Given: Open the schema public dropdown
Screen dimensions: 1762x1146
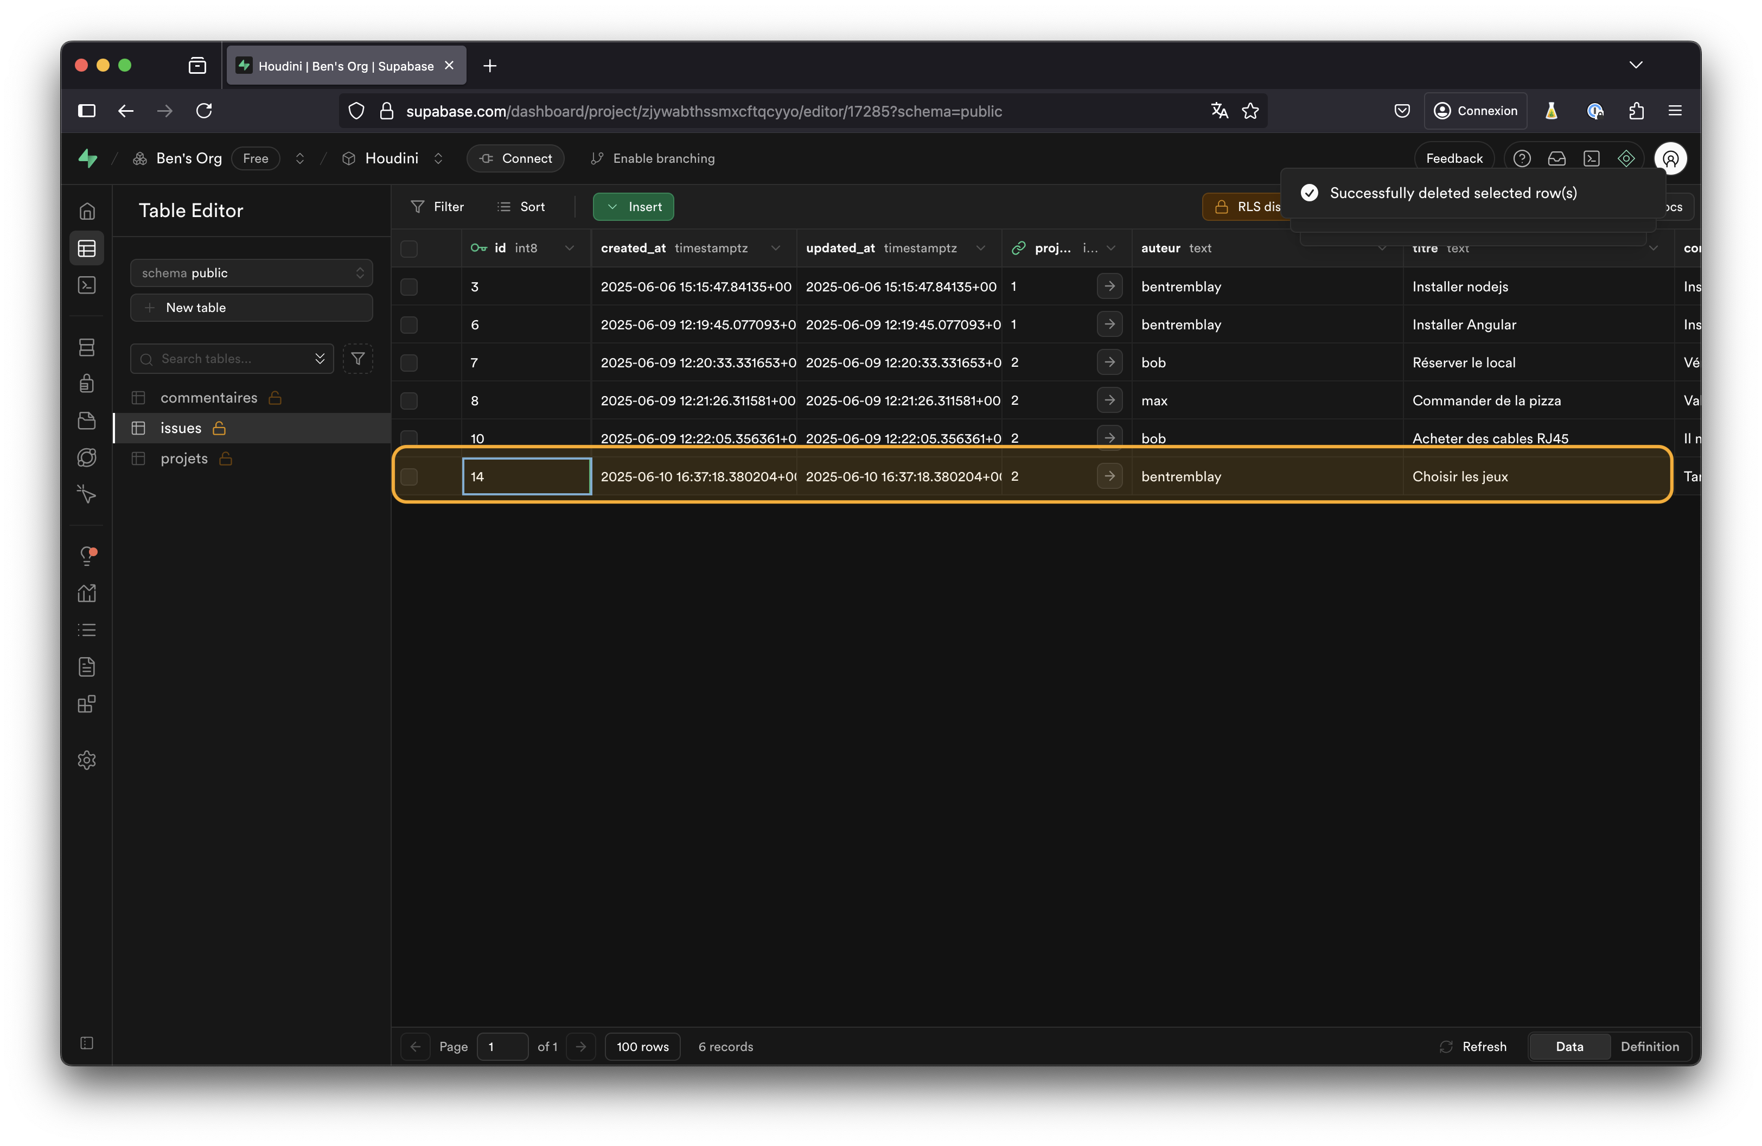Looking at the screenshot, I should point(251,273).
